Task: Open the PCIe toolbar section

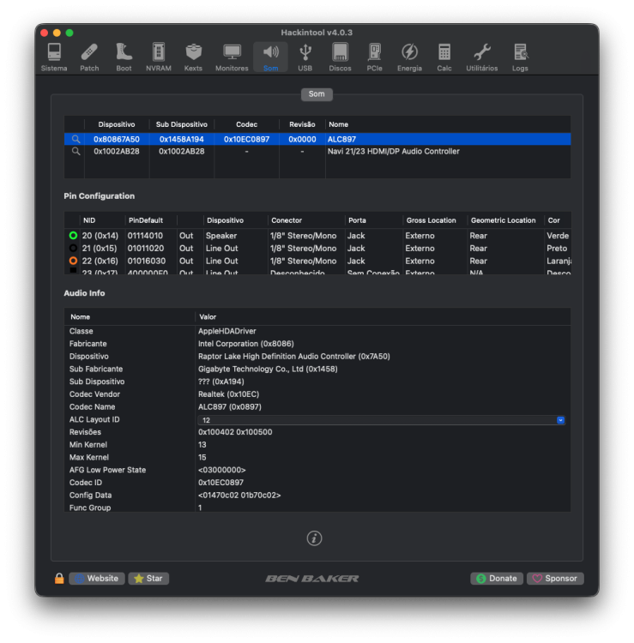Action: (374, 57)
